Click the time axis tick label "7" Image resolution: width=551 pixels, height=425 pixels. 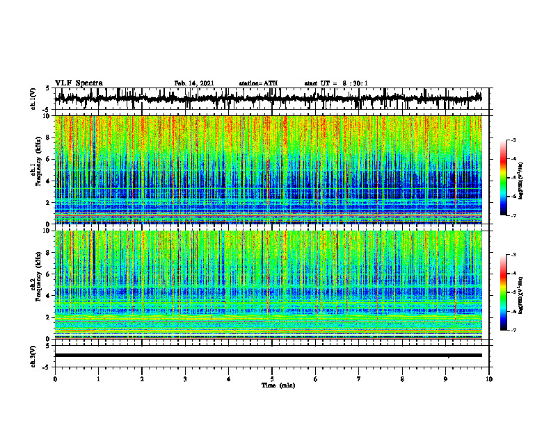(x=359, y=379)
